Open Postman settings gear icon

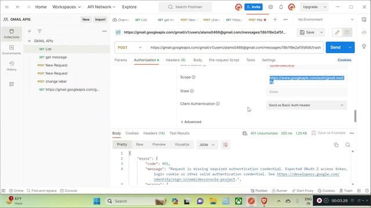[271, 7]
